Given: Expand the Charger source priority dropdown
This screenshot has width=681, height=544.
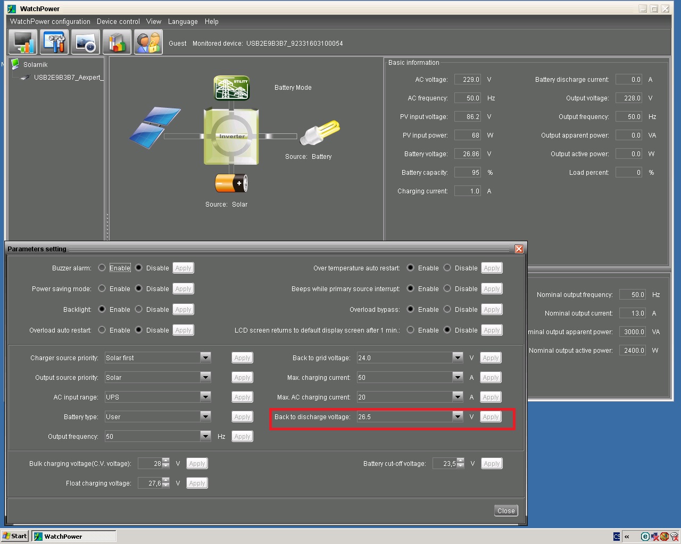Looking at the screenshot, I should pos(205,358).
